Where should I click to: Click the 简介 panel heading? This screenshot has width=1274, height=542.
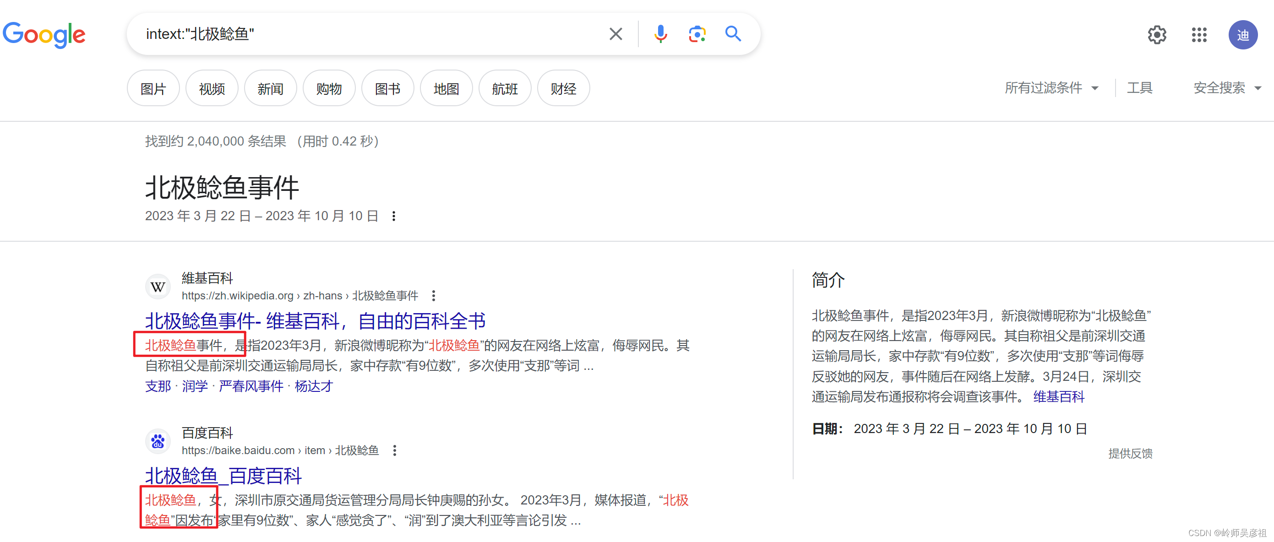coord(828,280)
